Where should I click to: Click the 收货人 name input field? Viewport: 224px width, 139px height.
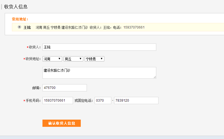click(x=99, y=47)
